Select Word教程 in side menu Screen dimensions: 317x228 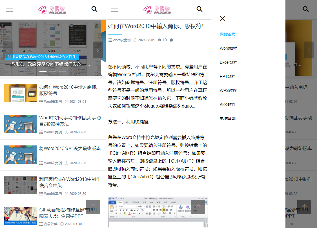(228, 48)
